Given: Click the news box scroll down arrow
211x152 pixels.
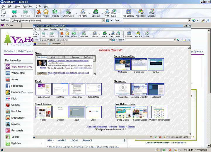Looking at the screenshot, I should point(94,74).
